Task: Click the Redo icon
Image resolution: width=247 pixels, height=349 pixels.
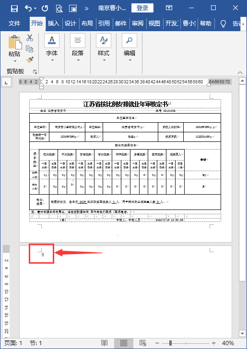Action: [x=45, y=8]
